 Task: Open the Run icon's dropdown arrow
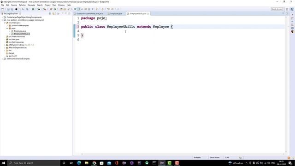coord(35,9)
